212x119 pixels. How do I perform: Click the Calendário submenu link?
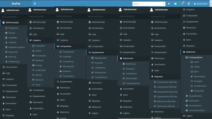(40, 46)
